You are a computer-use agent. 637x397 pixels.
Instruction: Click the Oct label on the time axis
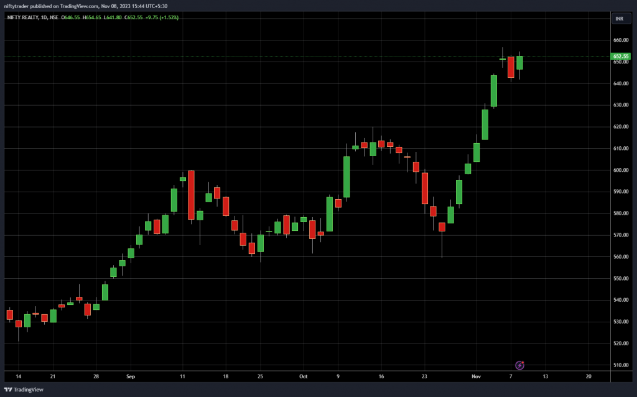tap(303, 376)
